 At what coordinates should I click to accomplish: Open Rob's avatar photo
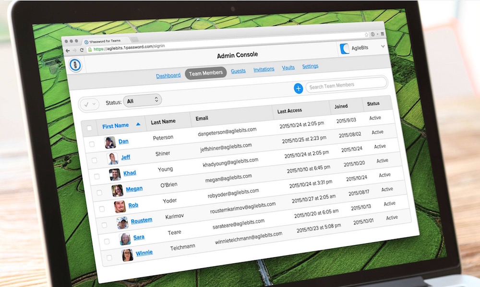pos(120,206)
